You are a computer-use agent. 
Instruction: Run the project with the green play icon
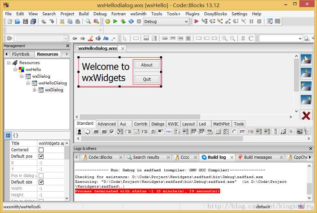pyautogui.click(x=115, y=21)
